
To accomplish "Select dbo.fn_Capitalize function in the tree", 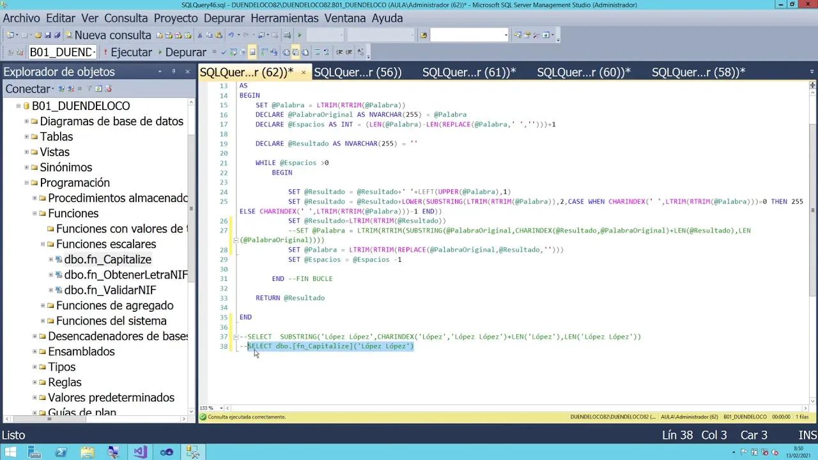I will coord(107,259).
